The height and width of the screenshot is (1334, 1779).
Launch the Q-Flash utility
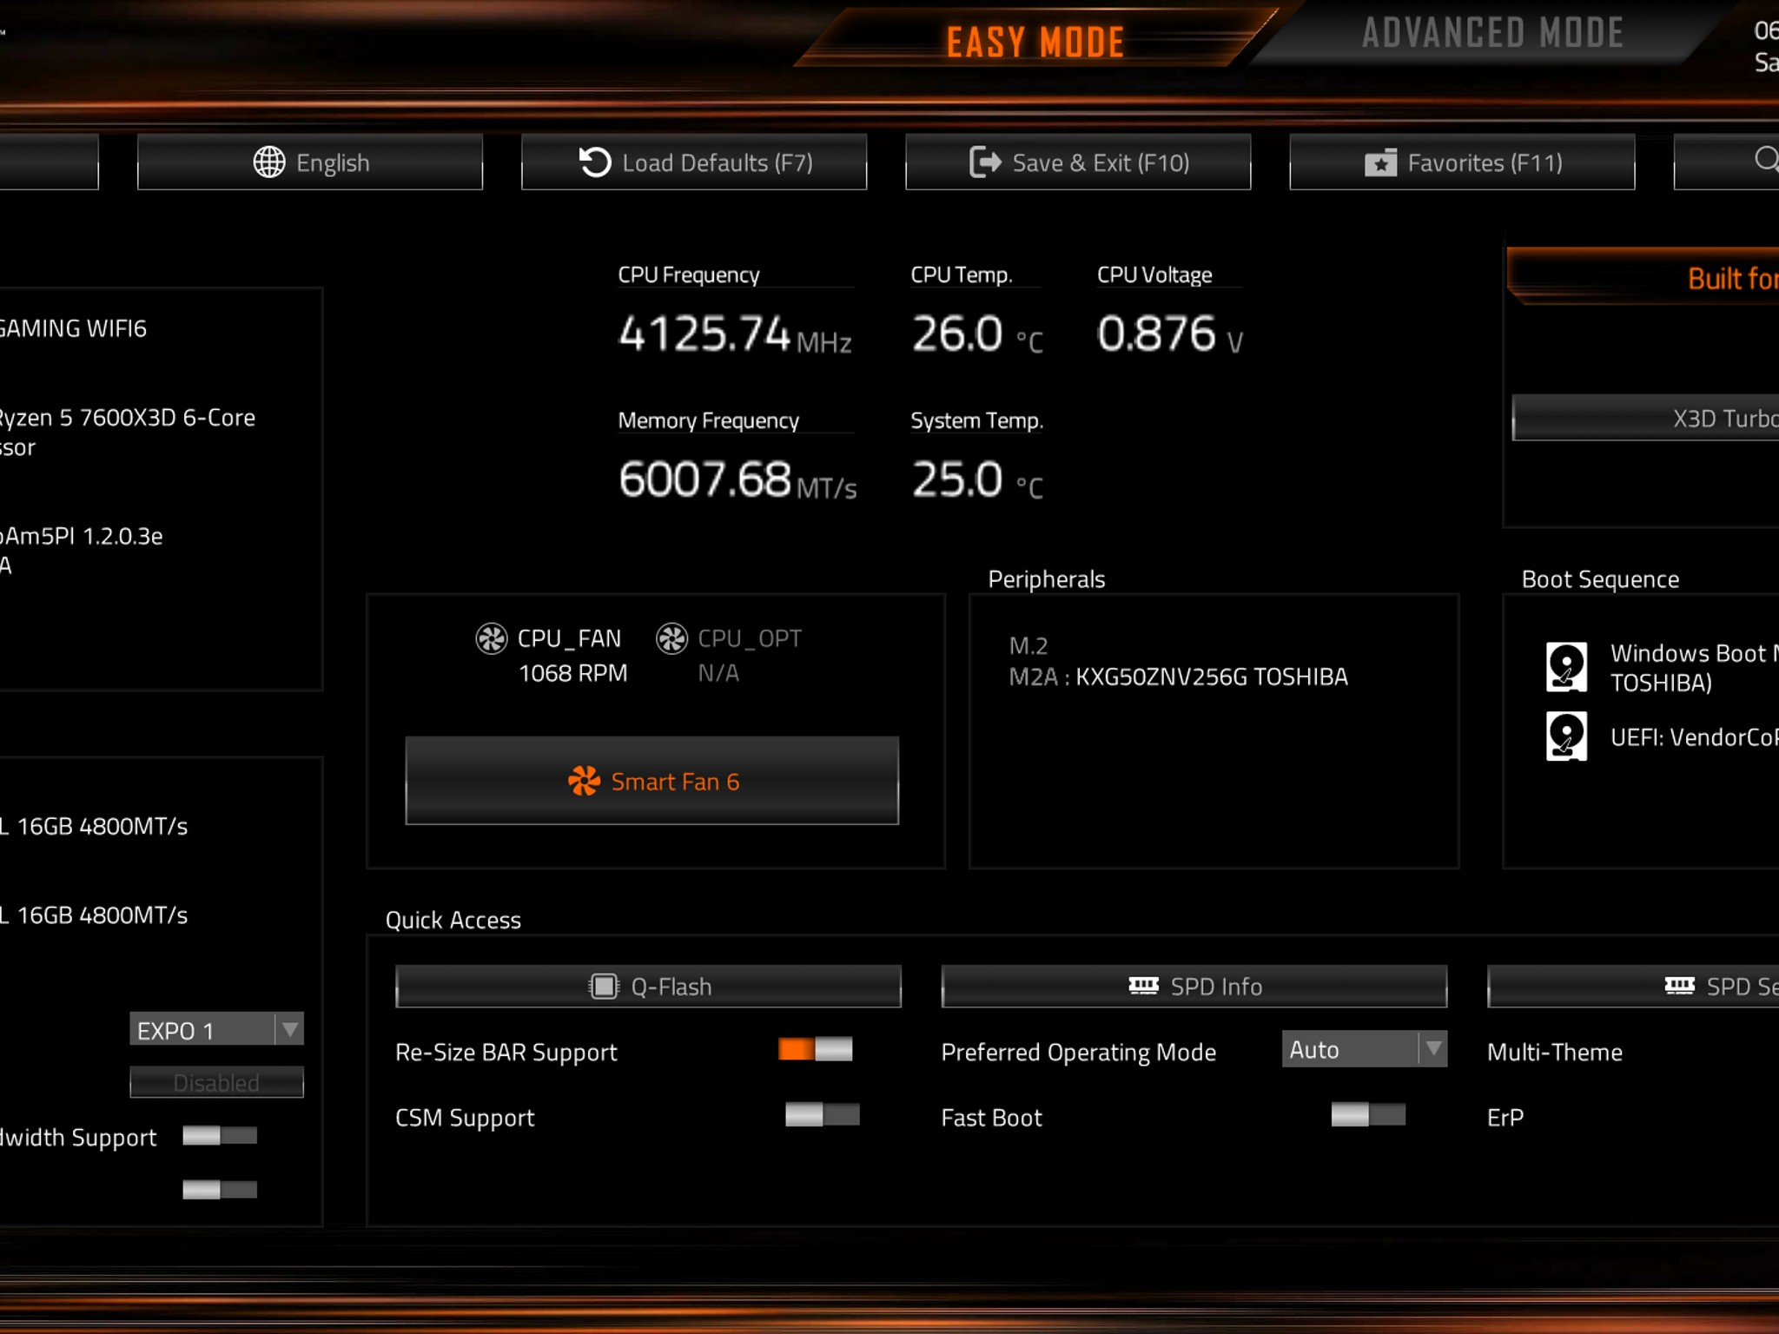[648, 987]
